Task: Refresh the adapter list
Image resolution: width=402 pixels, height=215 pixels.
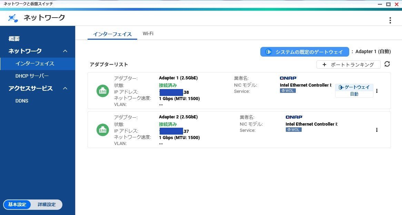Action: point(387,64)
